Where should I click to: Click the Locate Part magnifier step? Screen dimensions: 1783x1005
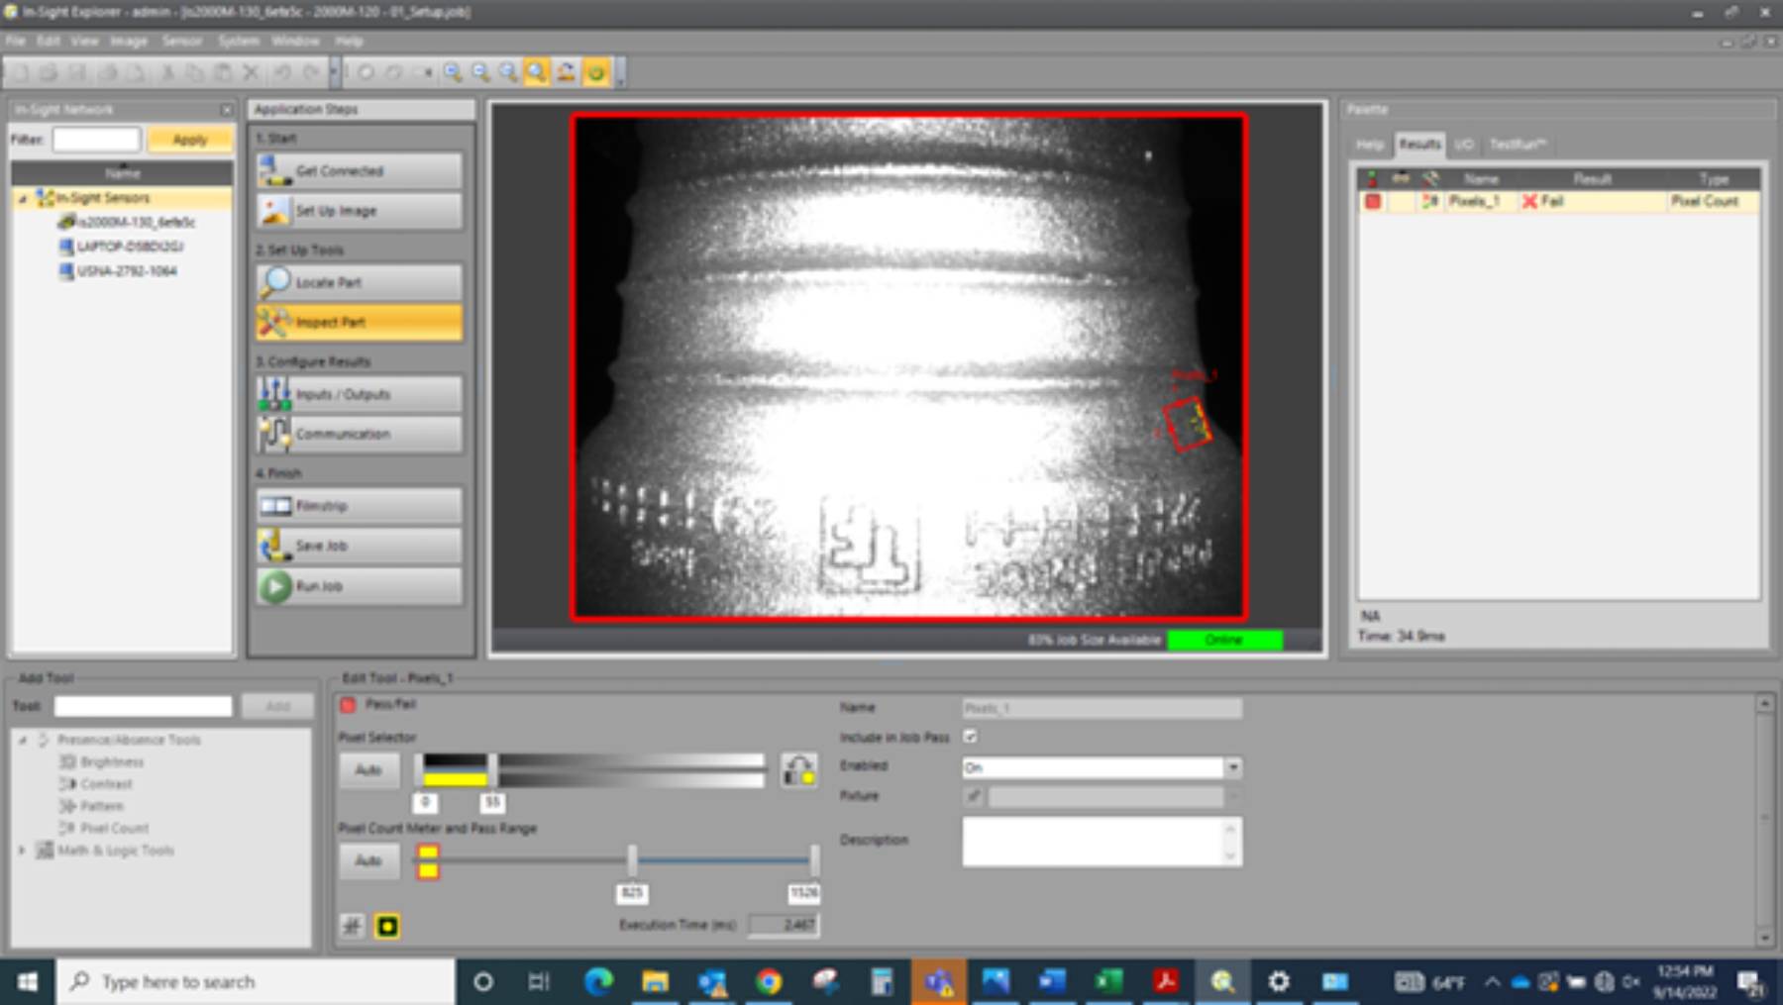pos(359,282)
